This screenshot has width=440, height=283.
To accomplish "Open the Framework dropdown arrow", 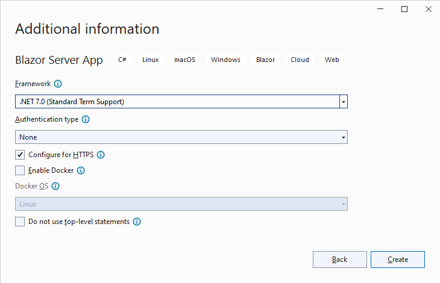I will tap(343, 102).
